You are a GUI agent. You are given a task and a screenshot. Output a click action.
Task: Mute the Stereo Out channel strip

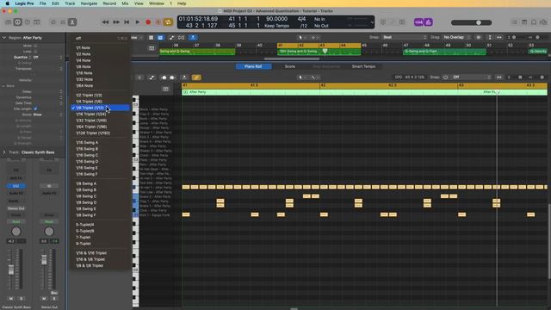tap(44, 299)
